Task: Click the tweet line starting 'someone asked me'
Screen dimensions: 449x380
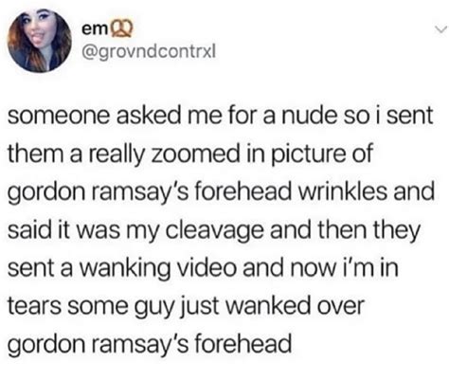Action: (x=220, y=116)
